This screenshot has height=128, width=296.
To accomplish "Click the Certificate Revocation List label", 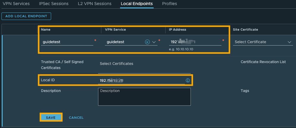I will point(263,62).
